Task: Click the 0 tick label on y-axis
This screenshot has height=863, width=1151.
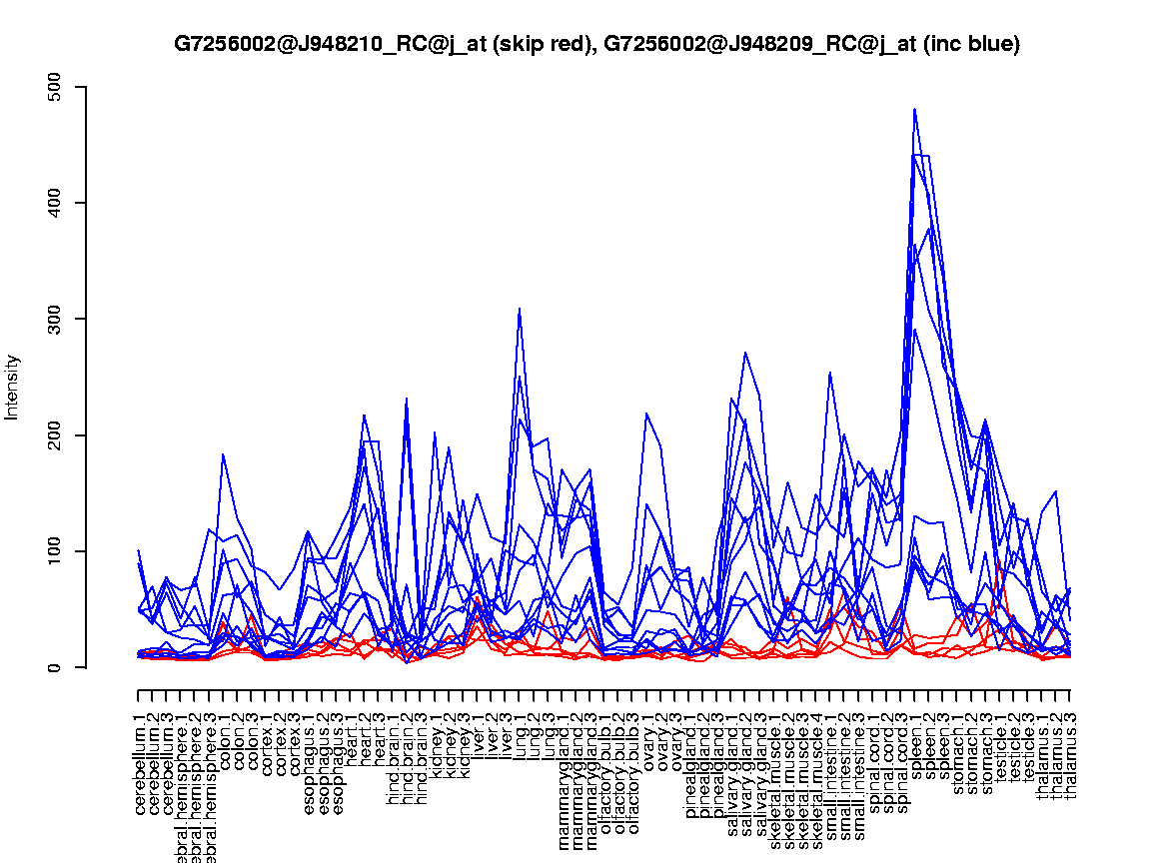Action: click(x=56, y=667)
